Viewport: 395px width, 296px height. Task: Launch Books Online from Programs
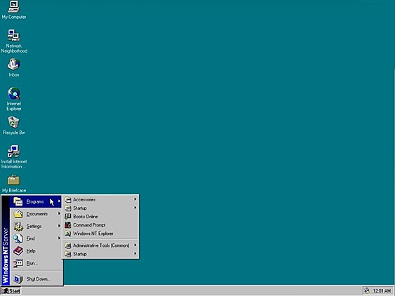(100, 217)
